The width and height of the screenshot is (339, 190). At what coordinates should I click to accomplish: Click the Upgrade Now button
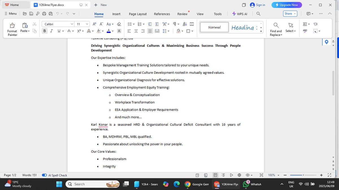click(286, 5)
